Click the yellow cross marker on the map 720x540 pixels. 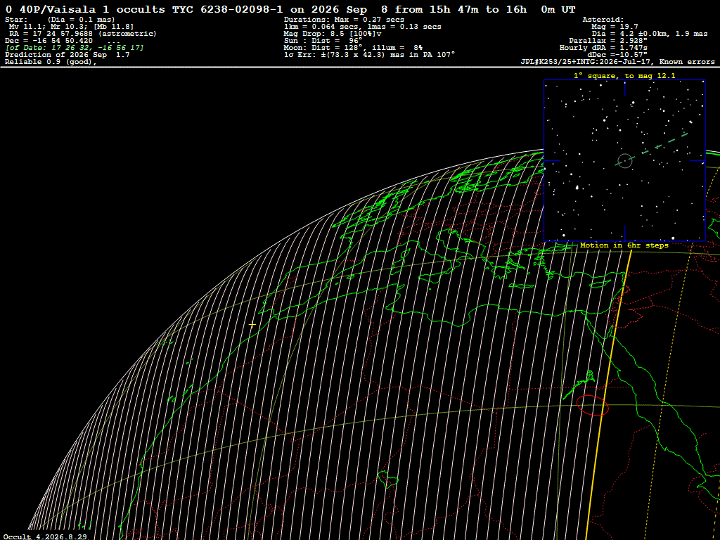coord(252,325)
